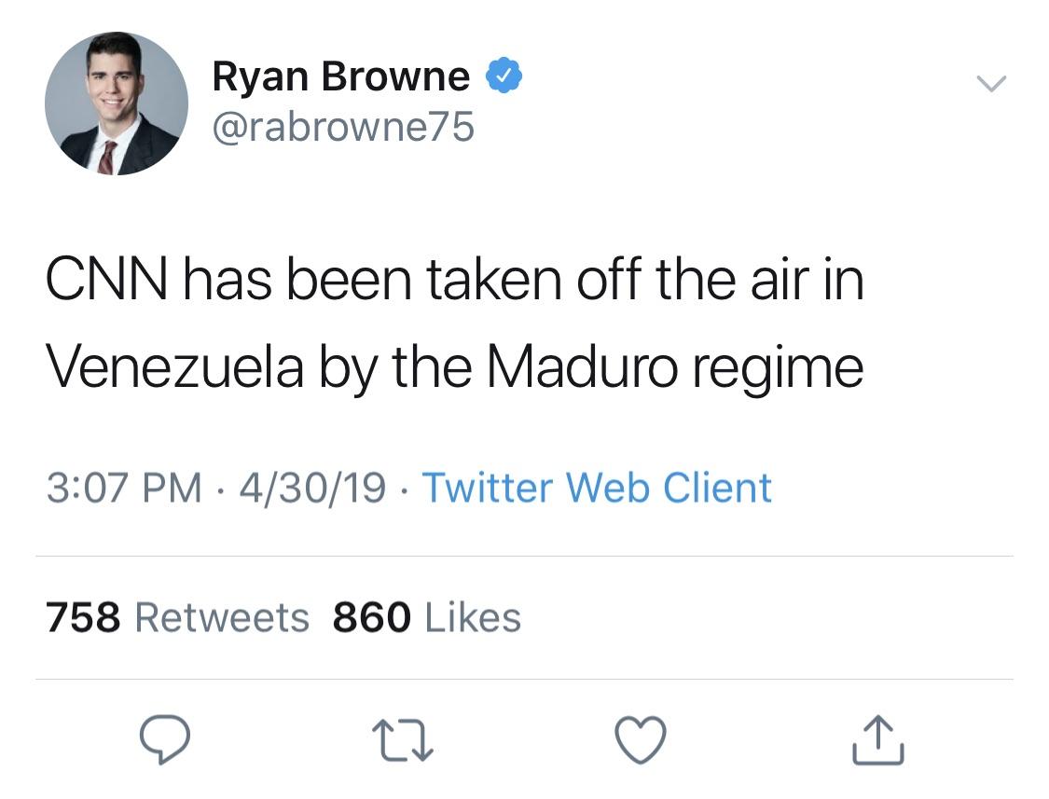This screenshot has width=1049, height=799.
Task: View the 860 Likes list
Action: pos(427,617)
